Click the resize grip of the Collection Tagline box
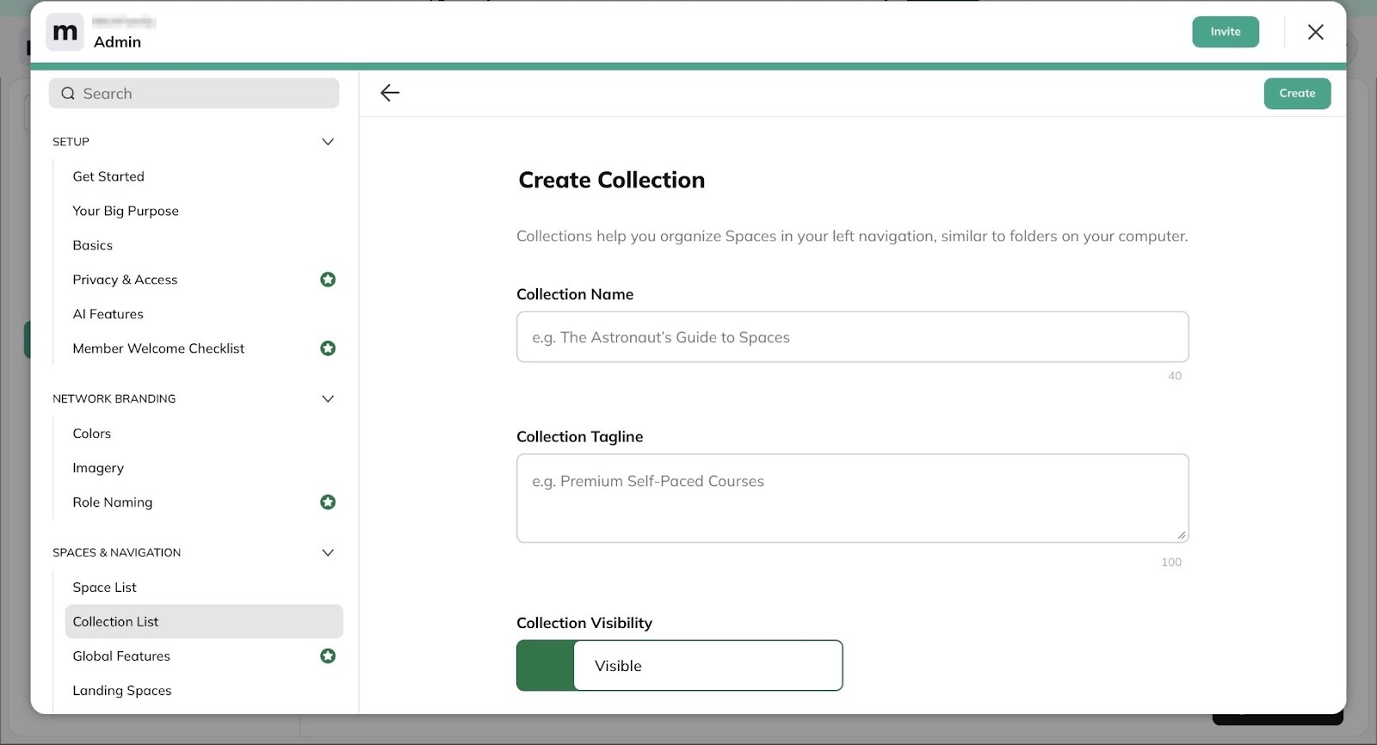The width and height of the screenshot is (1377, 745). pos(1182,535)
